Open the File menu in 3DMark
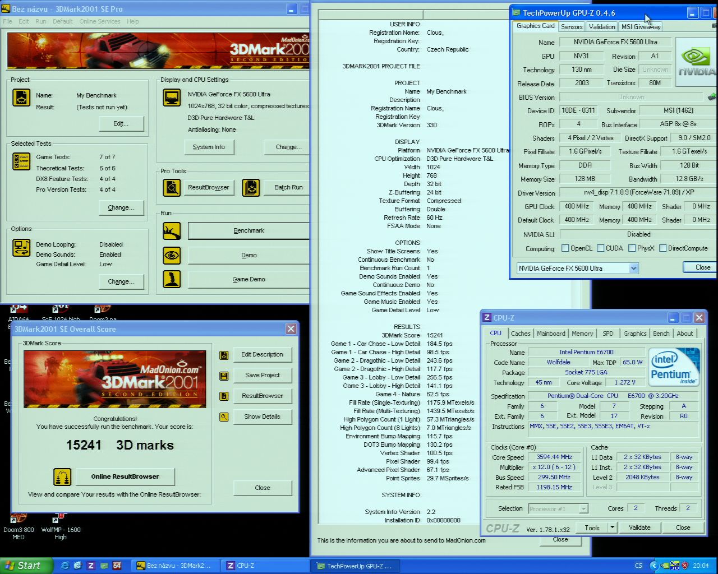This screenshot has width=718, height=574. point(8,21)
